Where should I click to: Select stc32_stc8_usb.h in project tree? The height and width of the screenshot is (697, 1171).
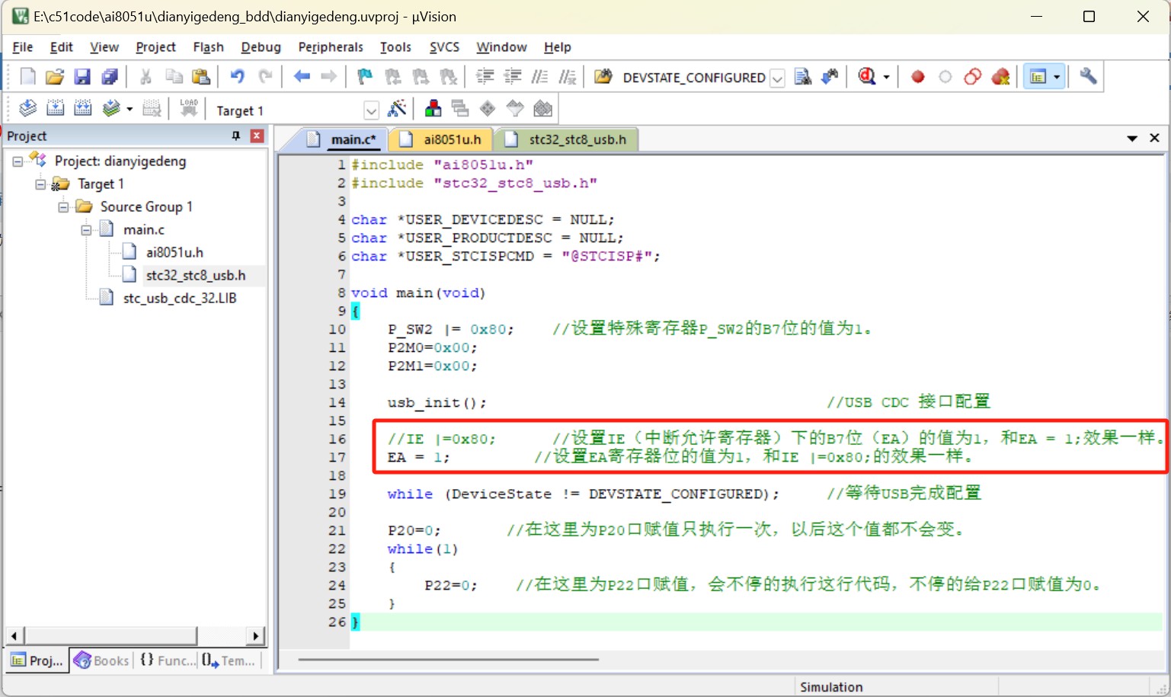tap(196, 276)
